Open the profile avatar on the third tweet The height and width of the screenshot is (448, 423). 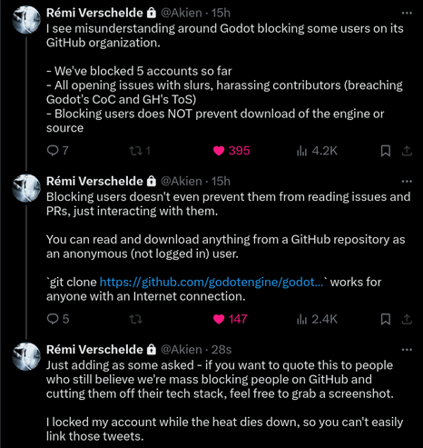pyautogui.click(x=26, y=356)
